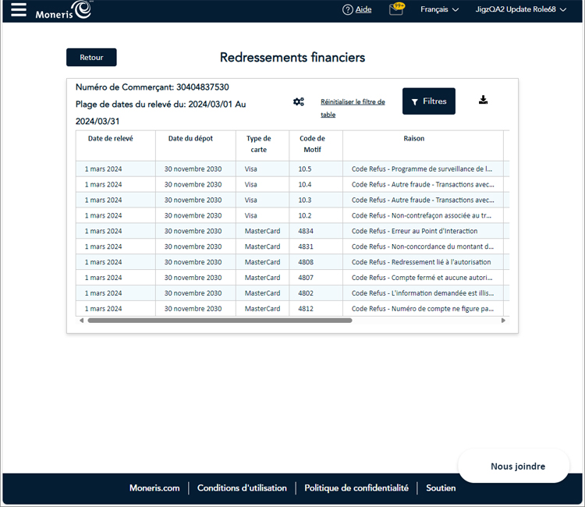Sort by Date de relevé column header
The height and width of the screenshot is (507, 585).
pyautogui.click(x=110, y=139)
